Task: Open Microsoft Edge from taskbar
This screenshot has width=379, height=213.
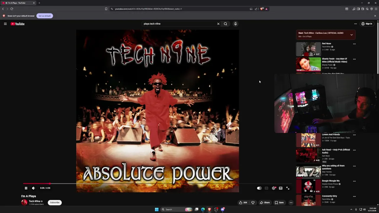Action: [x=203, y=209]
